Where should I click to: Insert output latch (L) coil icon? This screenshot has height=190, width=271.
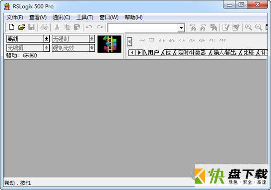coord(192,40)
